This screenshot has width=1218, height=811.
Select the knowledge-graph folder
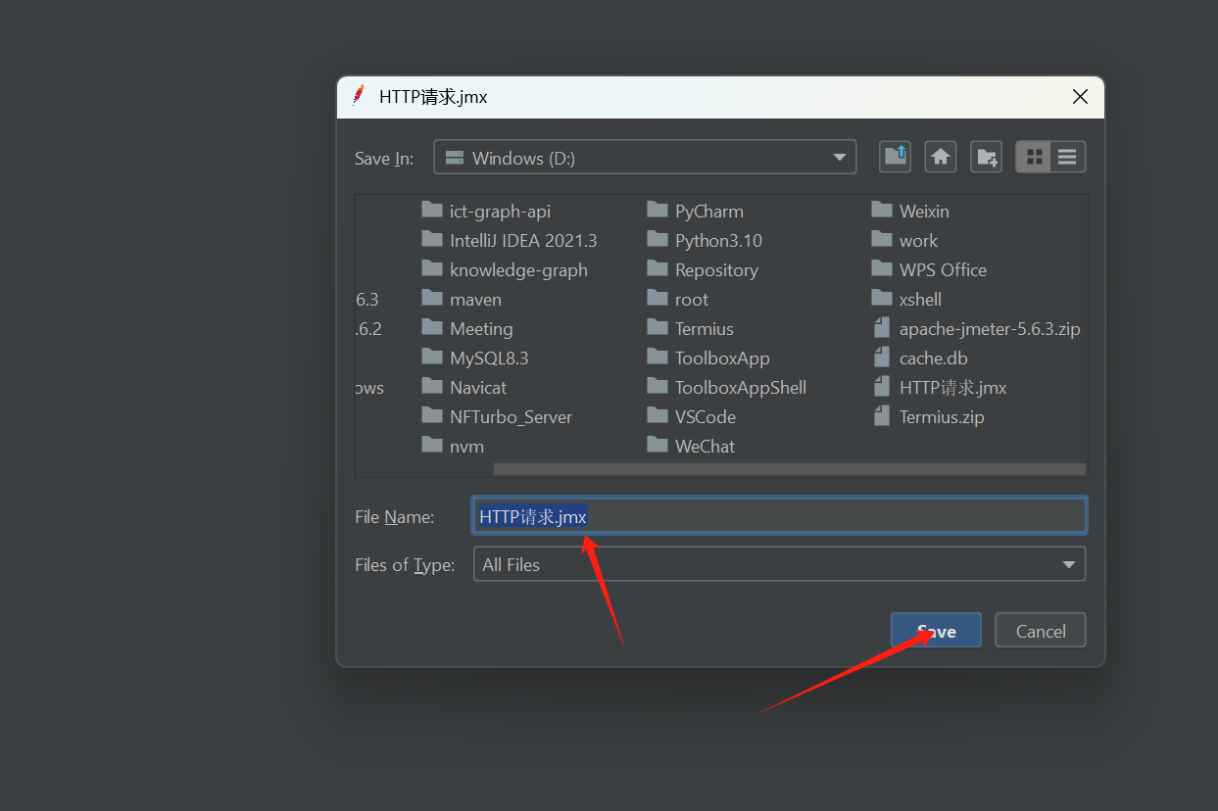coord(505,269)
